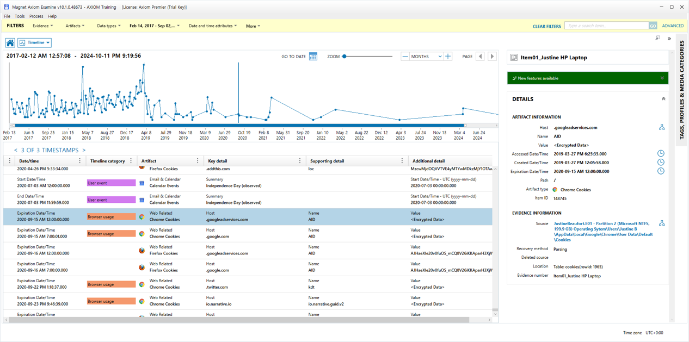
Task: Go to previous timeline page arrow
Action: click(x=480, y=57)
